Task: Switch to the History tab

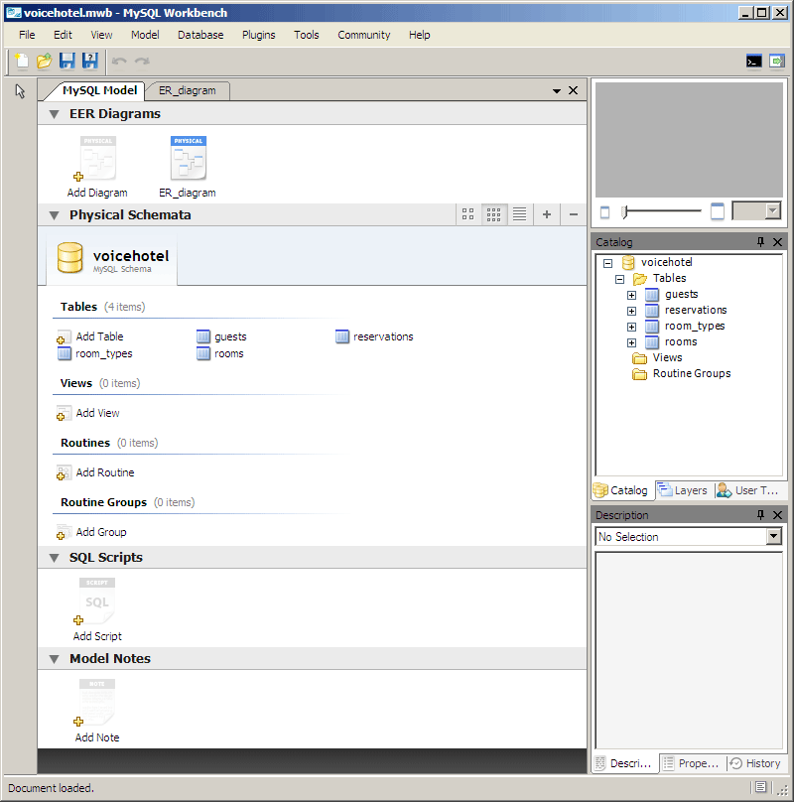Action: tap(756, 763)
